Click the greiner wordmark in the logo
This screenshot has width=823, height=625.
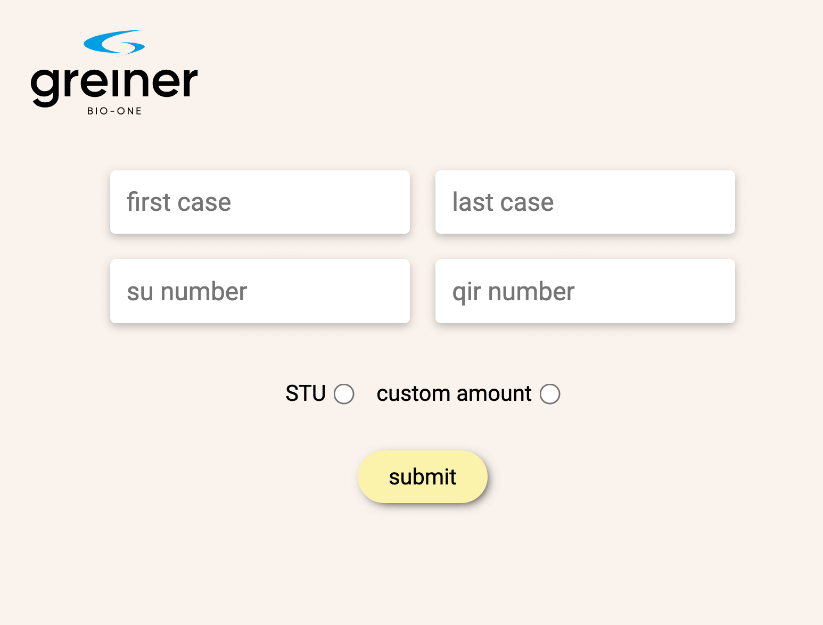tap(114, 86)
